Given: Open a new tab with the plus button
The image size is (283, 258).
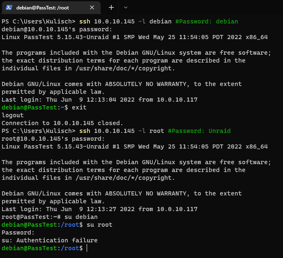Looking at the screenshot, I should tap(111, 7).
